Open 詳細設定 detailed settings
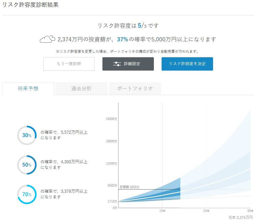The image size is (255, 221). click(128, 64)
